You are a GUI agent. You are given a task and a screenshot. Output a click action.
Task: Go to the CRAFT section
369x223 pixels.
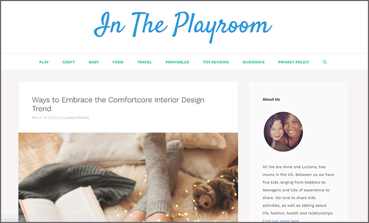[69, 62]
